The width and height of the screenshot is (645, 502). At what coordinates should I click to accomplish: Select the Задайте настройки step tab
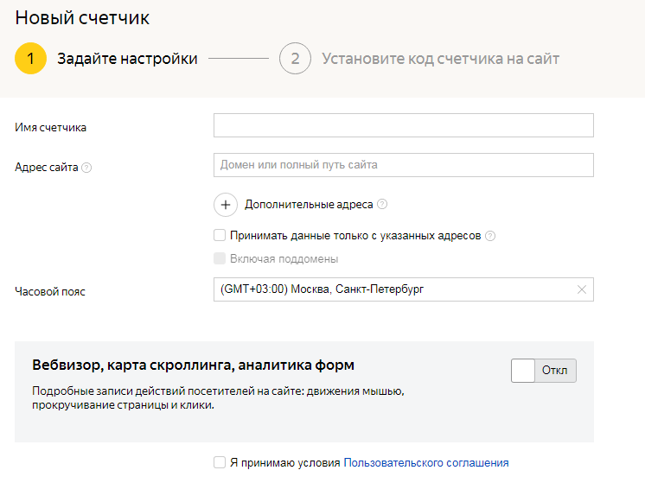point(127,59)
